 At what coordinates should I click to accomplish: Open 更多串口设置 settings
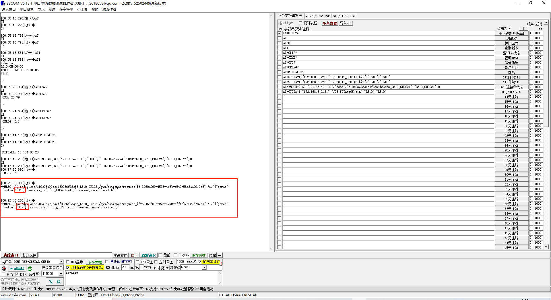pos(52,268)
